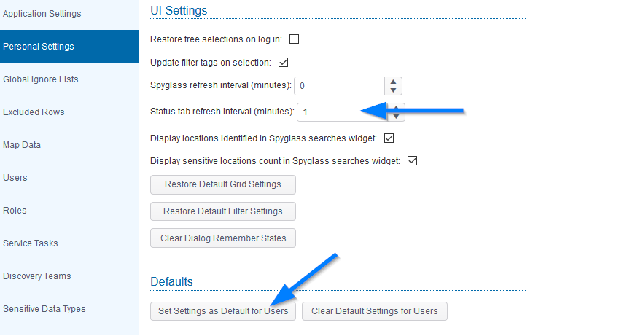Select Roles from sidebar
630x336 pixels.
click(x=15, y=211)
